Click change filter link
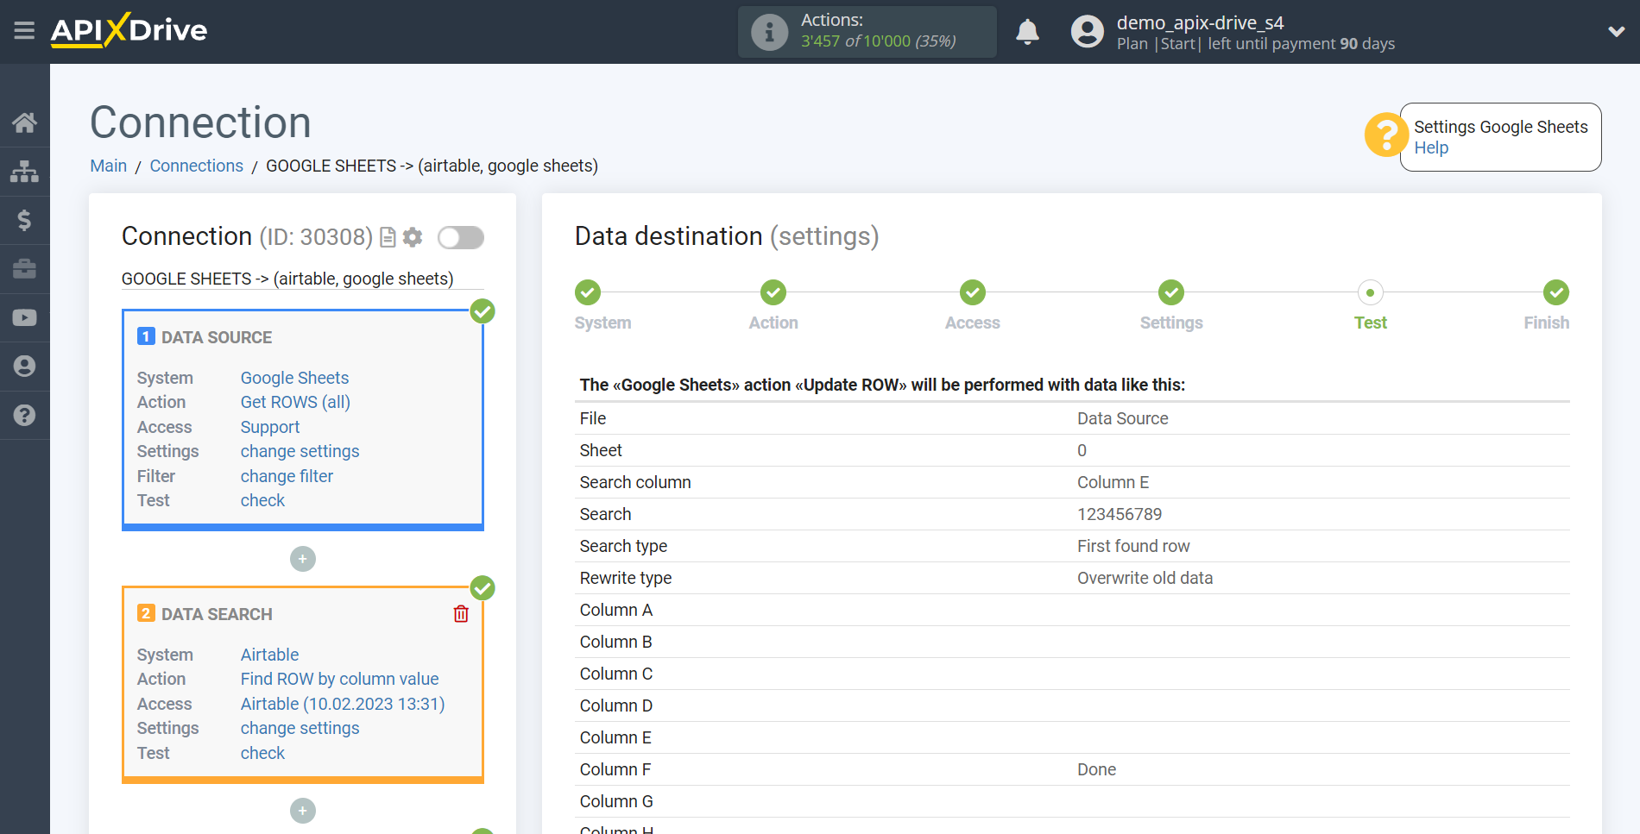The image size is (1640, 834). click(287, 476)
